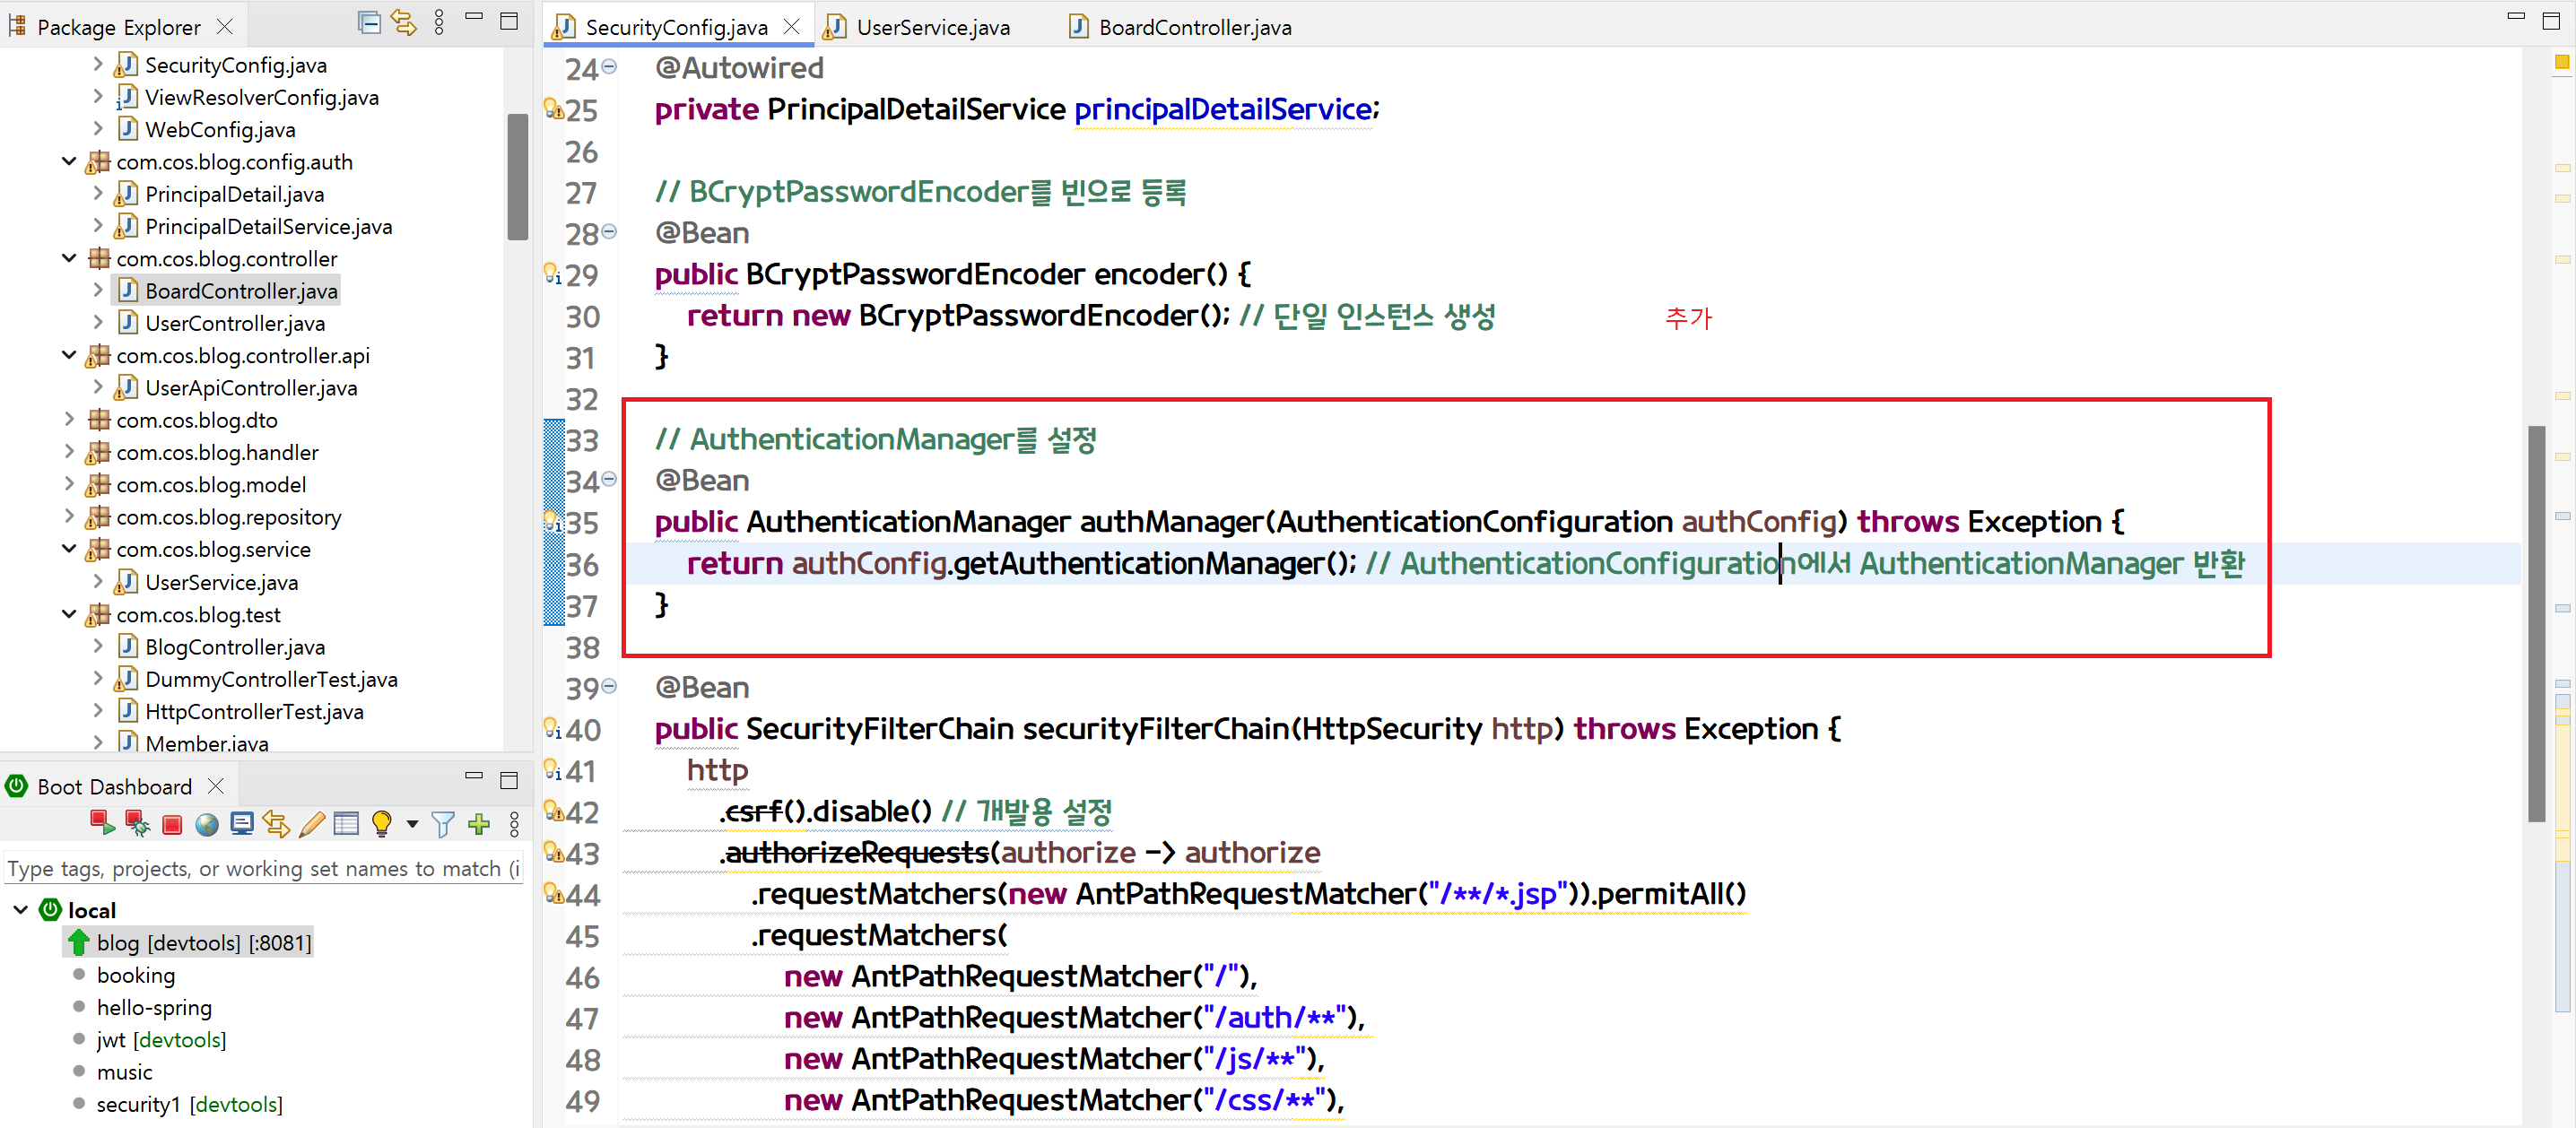This screenshot has height=1128, width=2576.
Task: Maximize the Boot Dashboard panel
Action: point(509,780)
